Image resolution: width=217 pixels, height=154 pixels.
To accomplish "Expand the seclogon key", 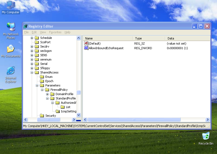I will (32, 51).
